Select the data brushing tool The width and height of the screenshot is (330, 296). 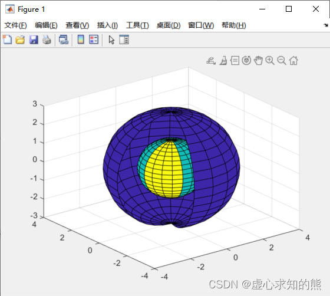(x=223, y=60)
